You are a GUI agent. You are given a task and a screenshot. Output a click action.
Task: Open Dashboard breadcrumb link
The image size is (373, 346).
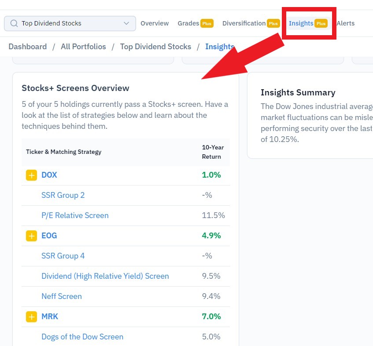pyautogui.click(x=28, y=47)
